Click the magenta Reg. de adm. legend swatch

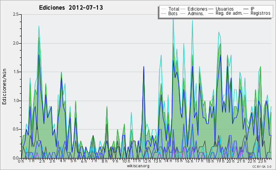(211, 13)
